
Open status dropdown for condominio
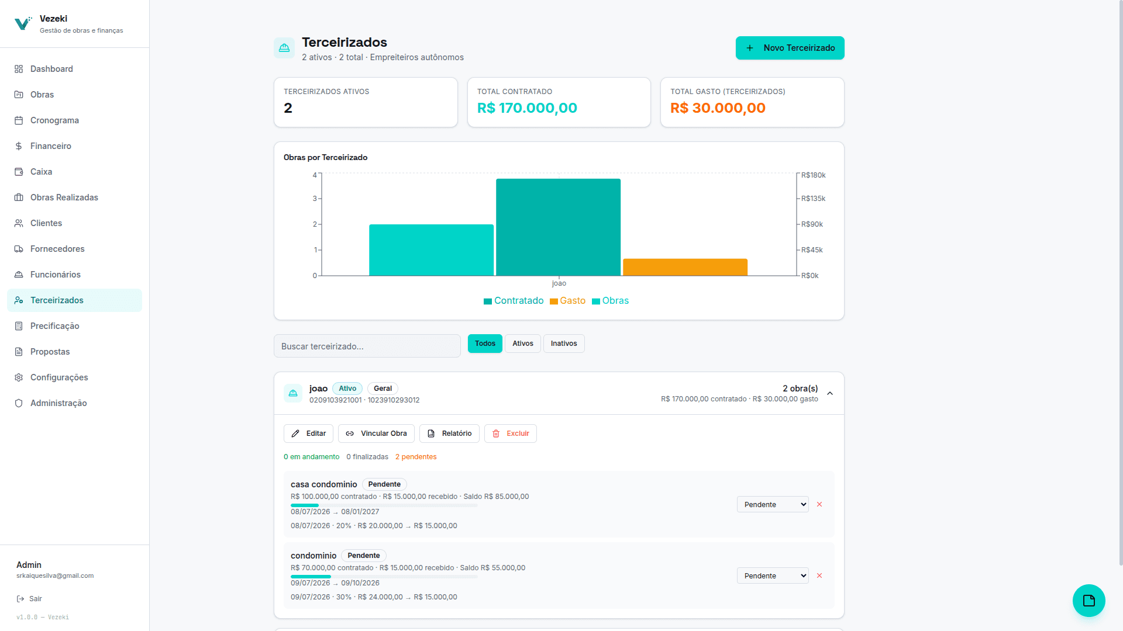click(773, 575)
